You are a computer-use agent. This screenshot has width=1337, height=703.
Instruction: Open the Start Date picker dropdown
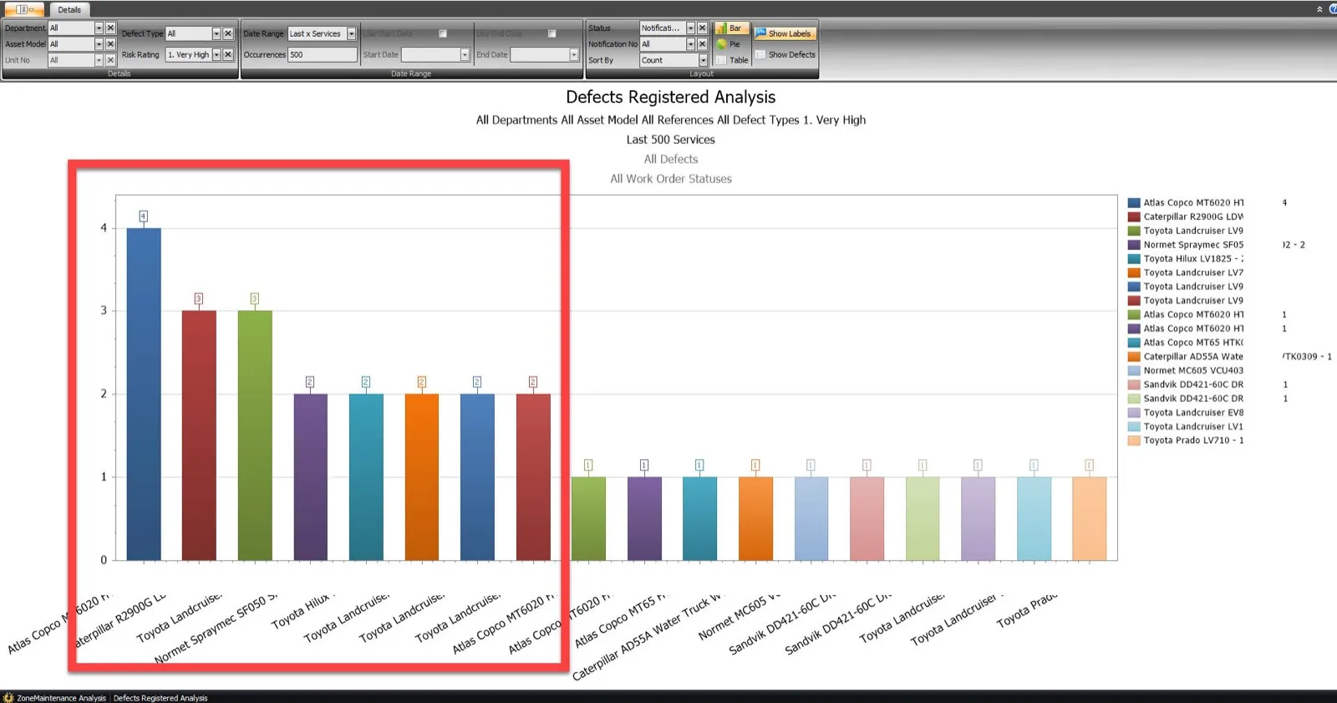click(x=465, y=54)
